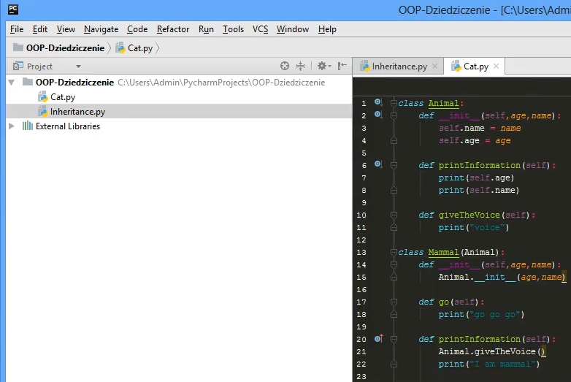Click the collapse all icon in Project panel
This screenshot has height=382, width=571.
click(300, 66)
